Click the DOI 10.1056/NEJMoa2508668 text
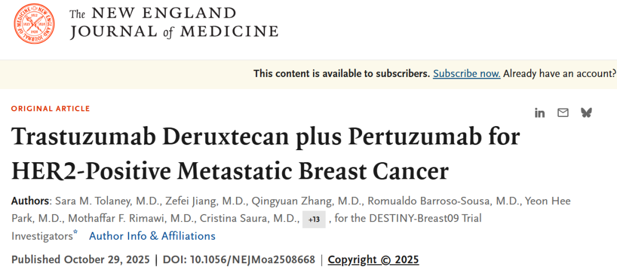 (239, 260)
